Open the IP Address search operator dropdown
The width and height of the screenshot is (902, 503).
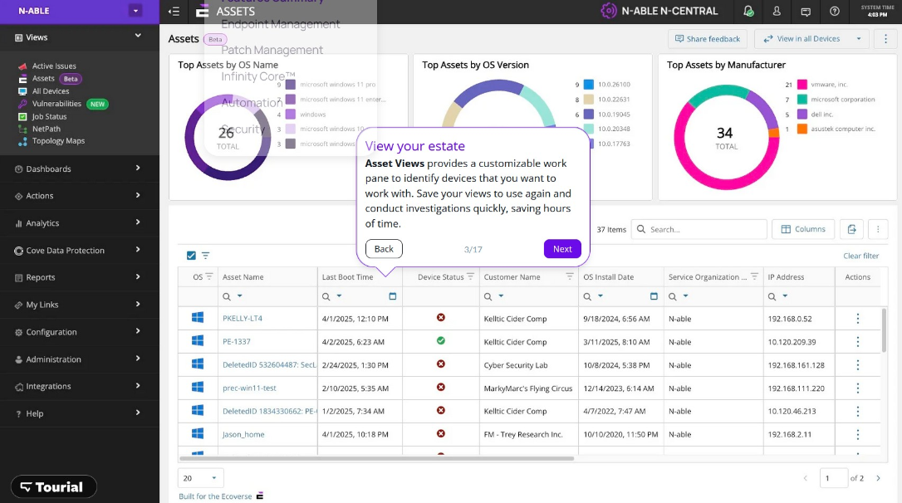[x=785, y=296]
